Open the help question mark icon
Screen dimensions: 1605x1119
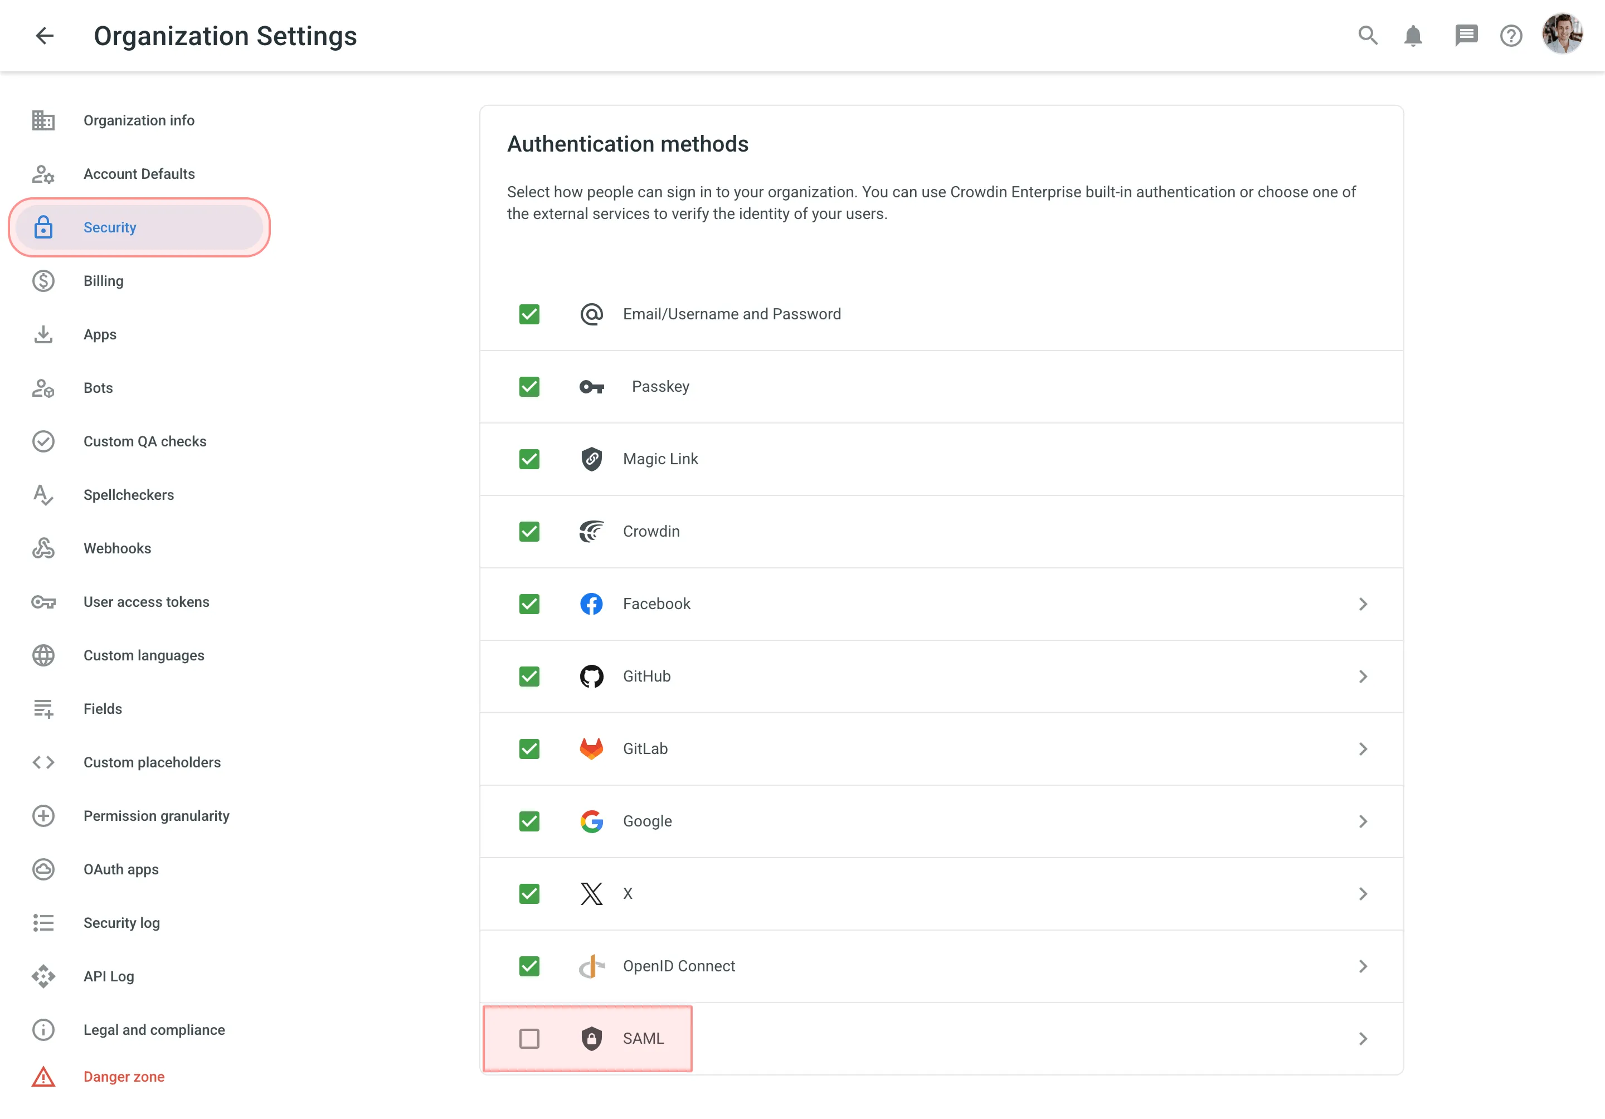(x=1511, y=36)
